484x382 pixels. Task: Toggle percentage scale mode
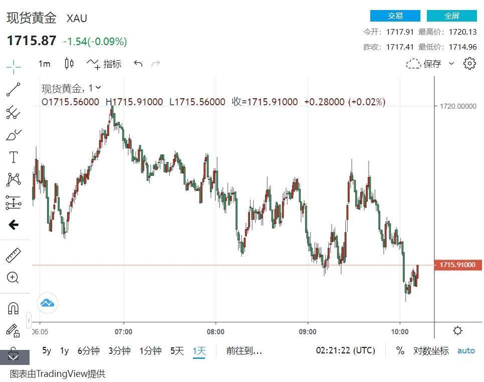400,350
